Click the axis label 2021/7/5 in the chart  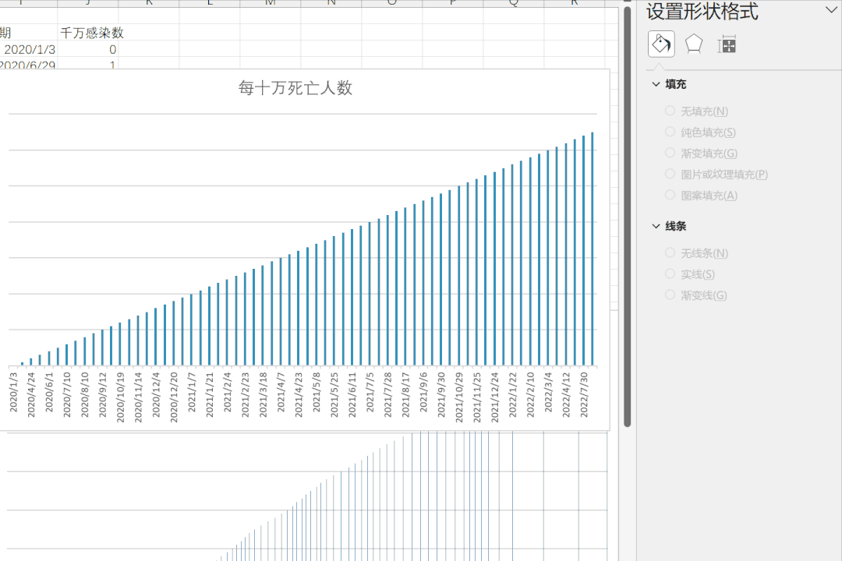click(370, 393)
